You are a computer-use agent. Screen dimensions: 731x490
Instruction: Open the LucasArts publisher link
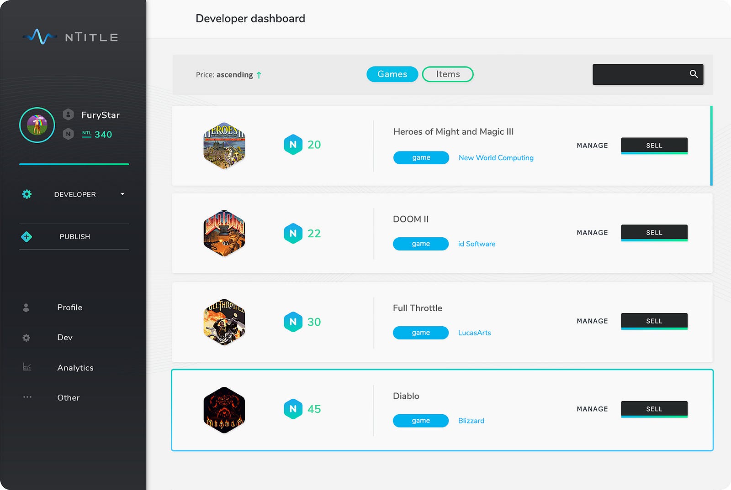[474, 333]
